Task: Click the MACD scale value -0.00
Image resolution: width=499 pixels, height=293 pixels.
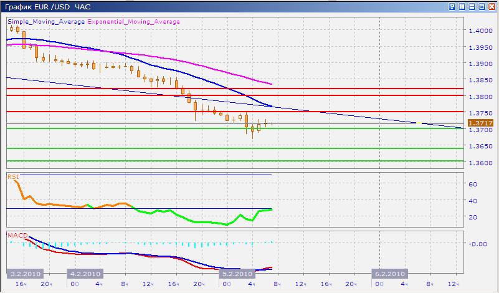Action: coord(478,244)
